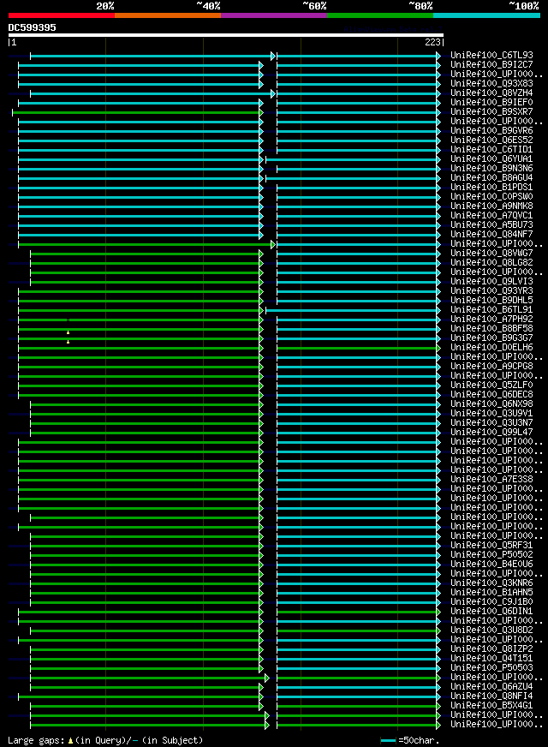The height and width of the screenshot is (747, 548).
Task: Open the UniRef100_C6TL93 hit
Action: coord(491,56)
